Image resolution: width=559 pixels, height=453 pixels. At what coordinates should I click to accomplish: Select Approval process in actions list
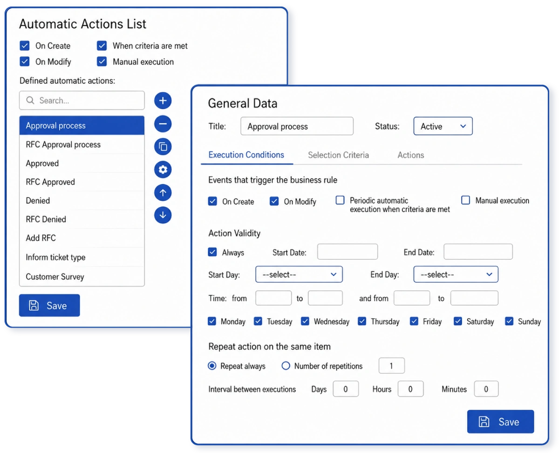(82, 125)
